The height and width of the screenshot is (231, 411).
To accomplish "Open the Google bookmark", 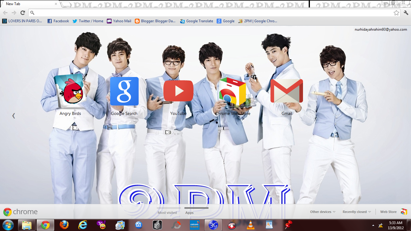I will coord(226,21).
